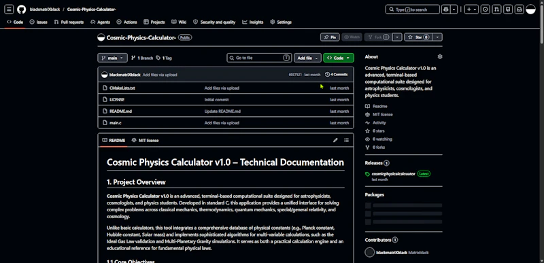This screenshot has height=263, width=544.
Task: Expand the Fork options dropdown arrow
Action: tap(398, 37)
